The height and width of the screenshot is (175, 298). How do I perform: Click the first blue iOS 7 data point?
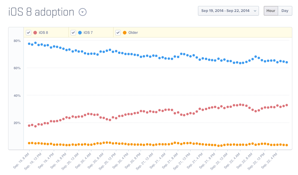coord(29,44)
